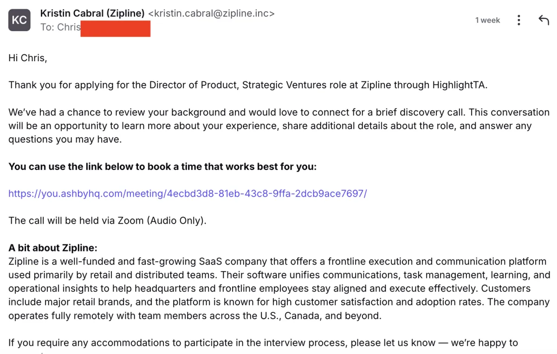This screenshot has height=354, width=557.
Task: Click the word 'HighlightTA'
Action: click(x=459, y=85)
